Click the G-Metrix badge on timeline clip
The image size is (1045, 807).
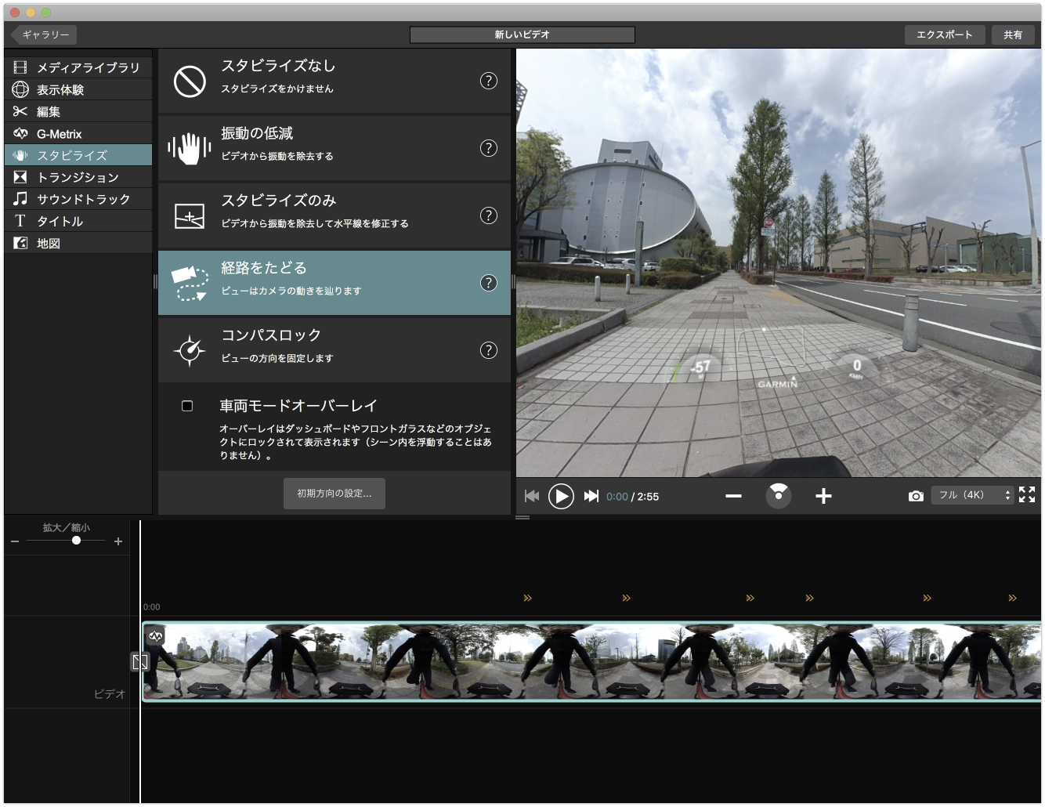click(155, 636)
